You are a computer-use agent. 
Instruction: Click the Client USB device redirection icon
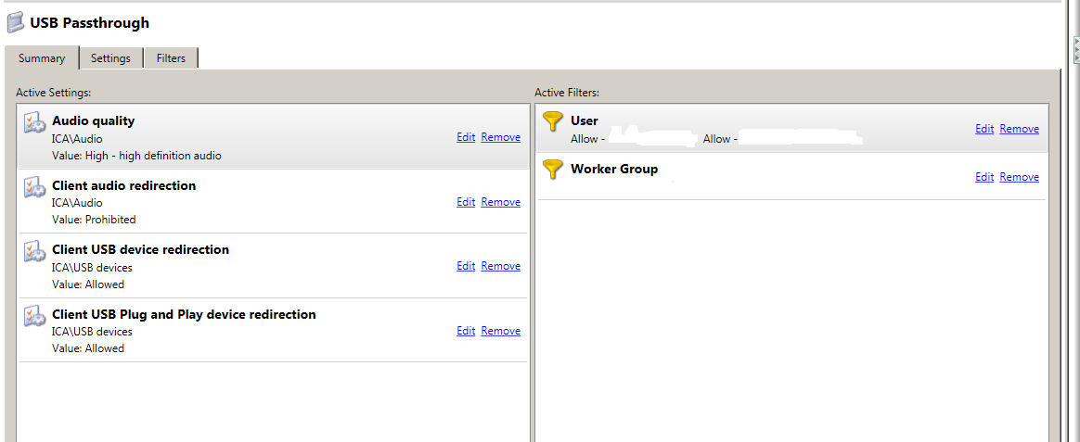pyautogui.click(x=34, y=252)
